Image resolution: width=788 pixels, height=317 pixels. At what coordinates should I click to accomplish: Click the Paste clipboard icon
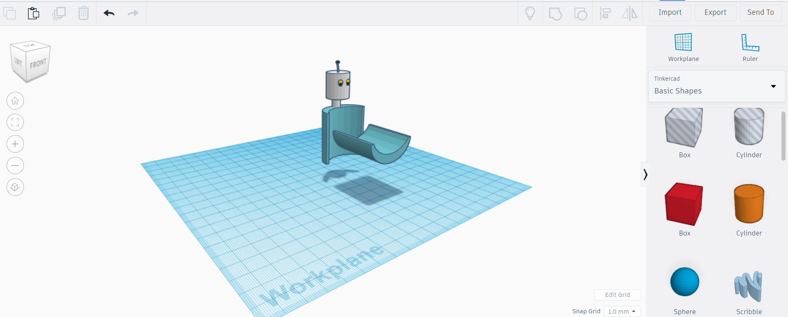tap(33, 13)
